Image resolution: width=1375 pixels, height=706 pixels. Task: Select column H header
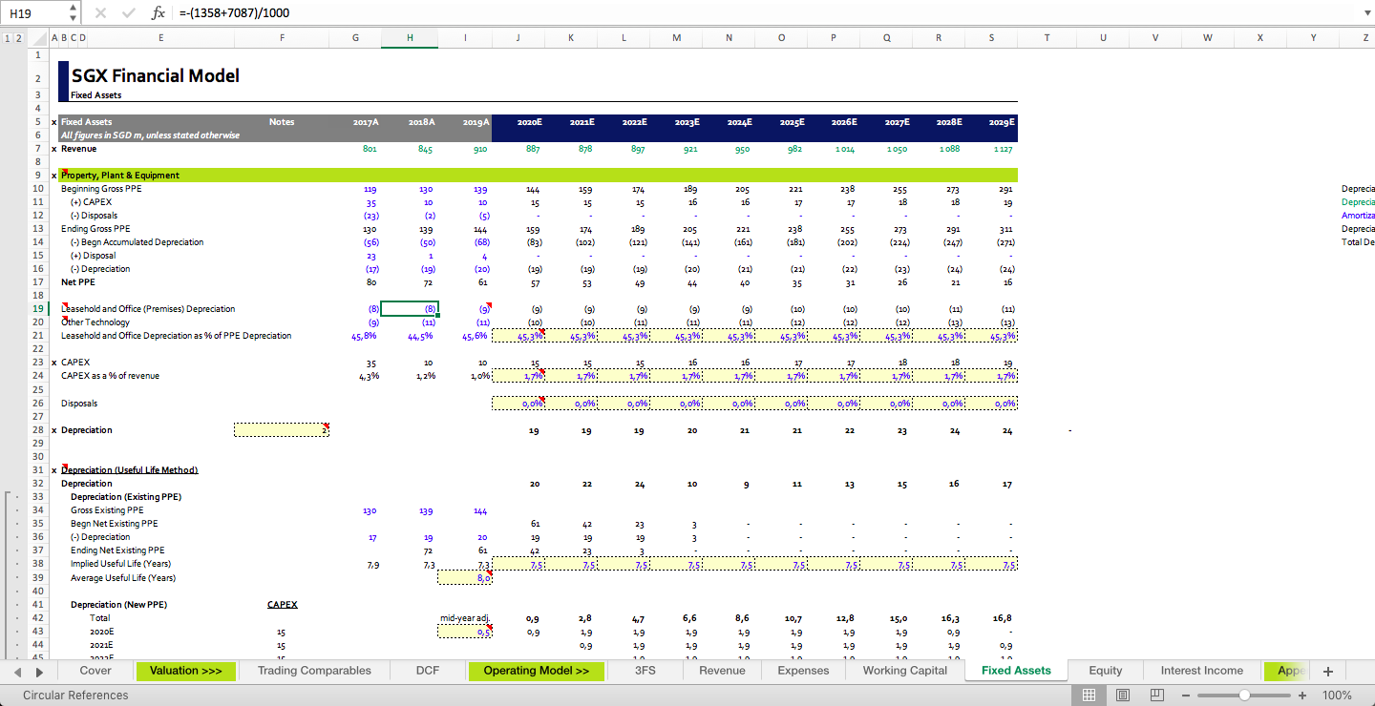tap(410, 38)
